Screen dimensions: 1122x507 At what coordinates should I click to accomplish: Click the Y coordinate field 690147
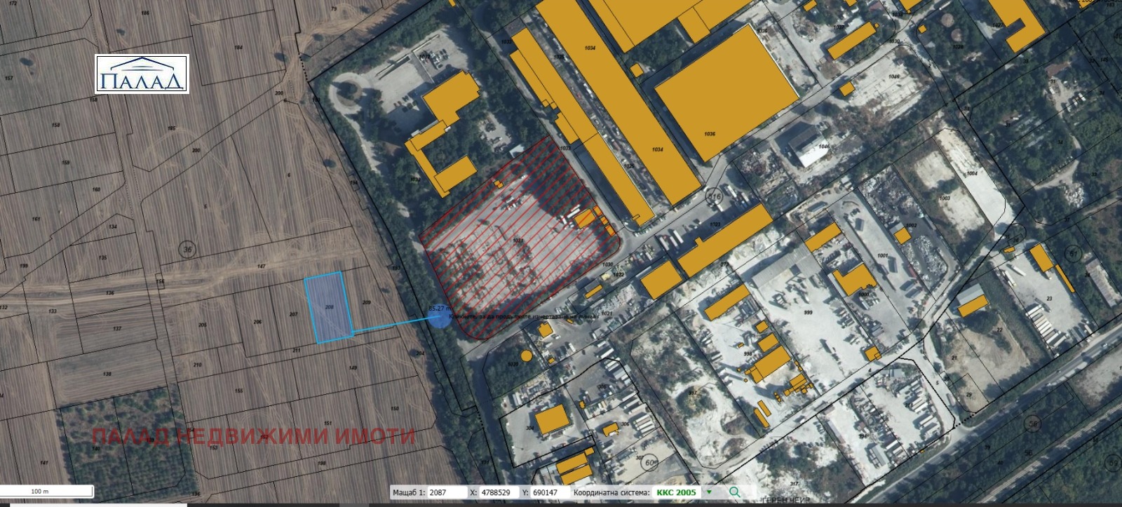coord(550,492)
